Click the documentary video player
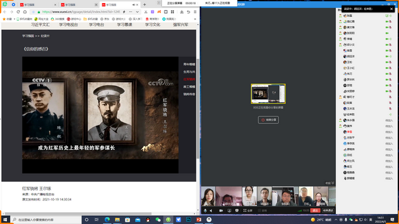The width and height of the screenshot is (399, 224). click(100, 114)
